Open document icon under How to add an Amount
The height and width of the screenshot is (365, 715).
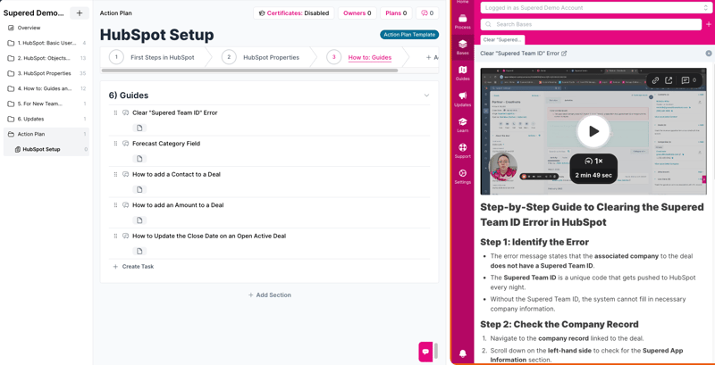pos(139,220)
